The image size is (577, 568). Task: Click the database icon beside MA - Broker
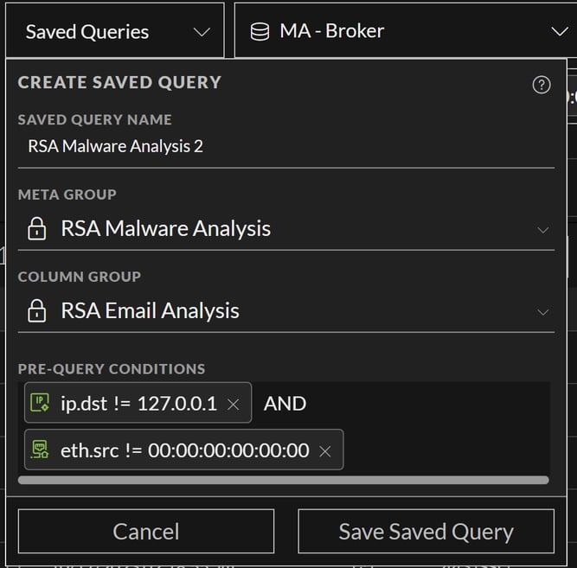pyautogui.click(x=260, y=32)
